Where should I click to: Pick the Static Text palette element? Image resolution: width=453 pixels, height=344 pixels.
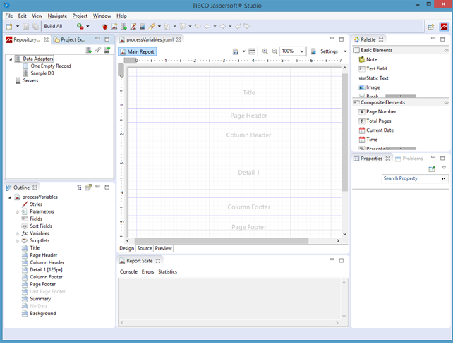[x=377, y=78]
